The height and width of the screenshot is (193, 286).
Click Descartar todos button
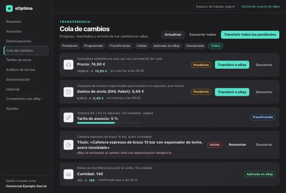point(202,35)
